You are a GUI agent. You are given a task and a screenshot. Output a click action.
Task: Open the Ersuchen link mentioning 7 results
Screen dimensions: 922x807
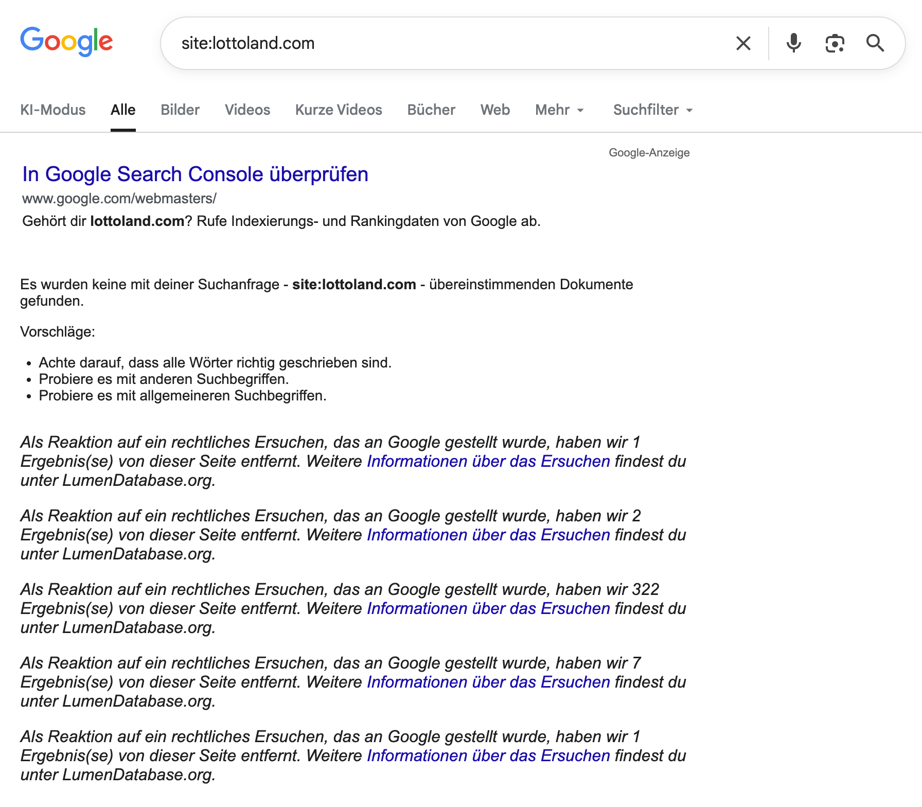point(487,682)
